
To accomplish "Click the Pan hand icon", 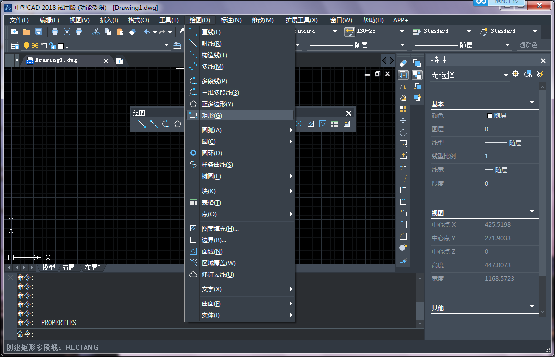I will (x=182, y=31).
